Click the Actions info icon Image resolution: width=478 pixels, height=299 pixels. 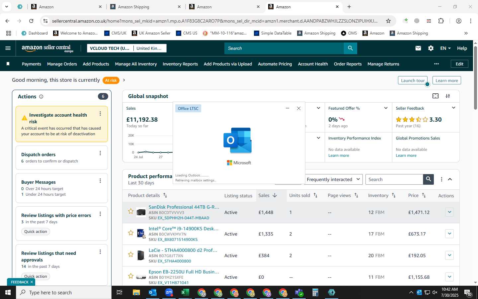pos(41,97)
